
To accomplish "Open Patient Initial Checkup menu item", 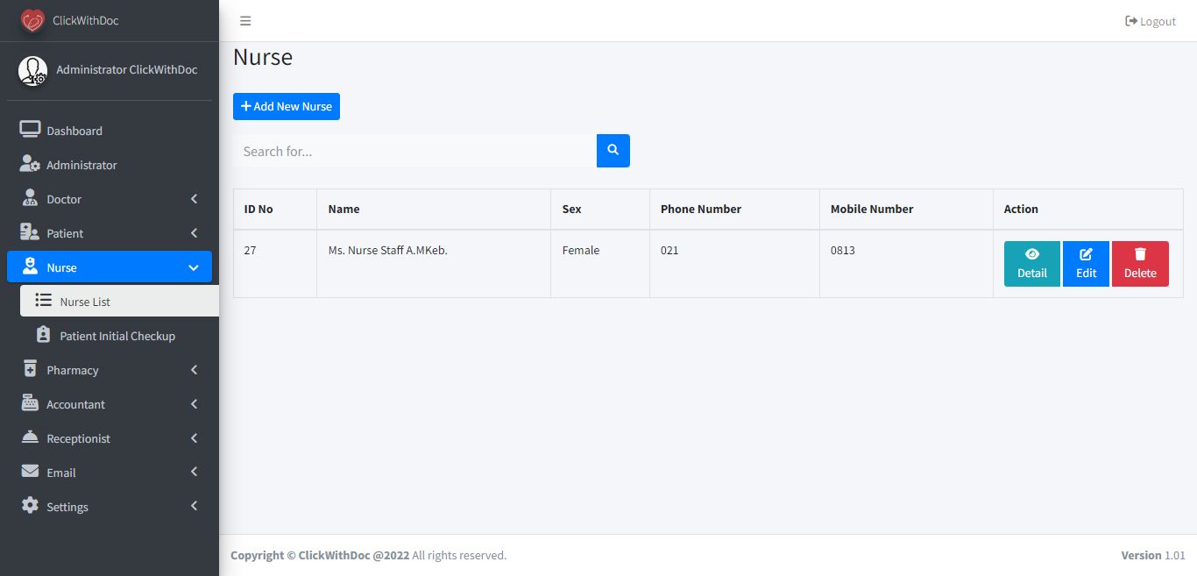I will [117, 336].
